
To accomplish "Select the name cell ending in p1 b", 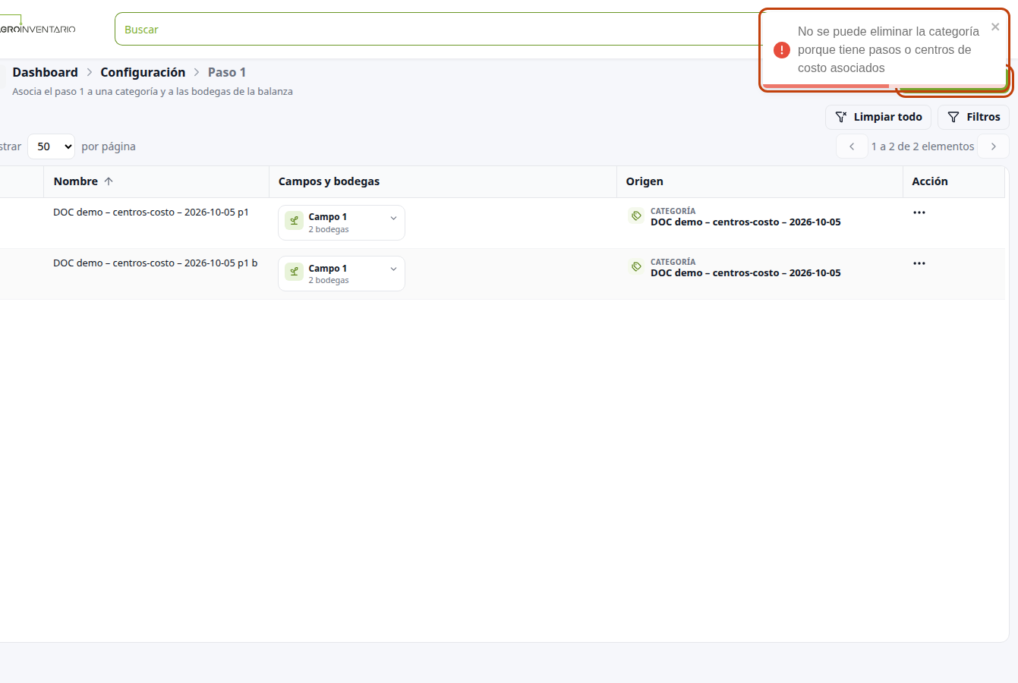I will point(155,263).
